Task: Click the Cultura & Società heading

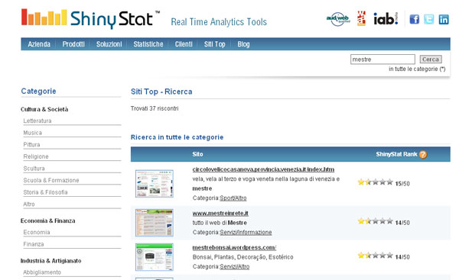Action: 44,109
